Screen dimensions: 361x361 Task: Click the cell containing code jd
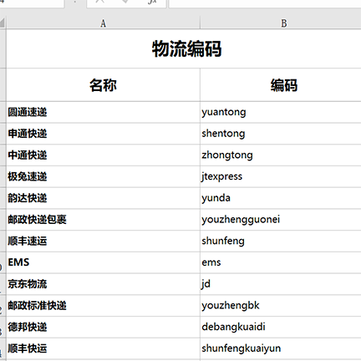point(281,284)
